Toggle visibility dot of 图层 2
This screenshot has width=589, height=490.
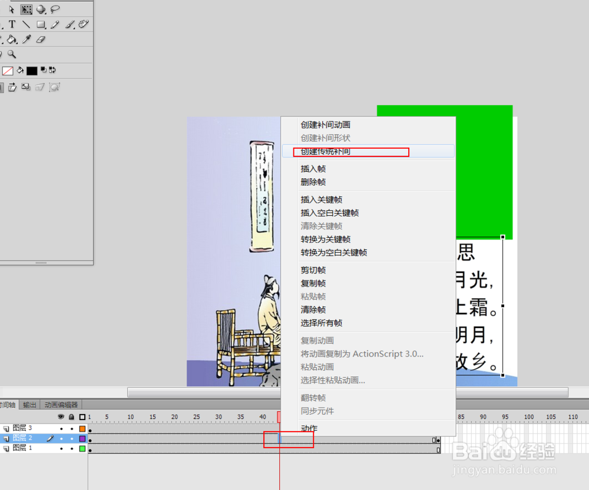[x=61, y=439]
